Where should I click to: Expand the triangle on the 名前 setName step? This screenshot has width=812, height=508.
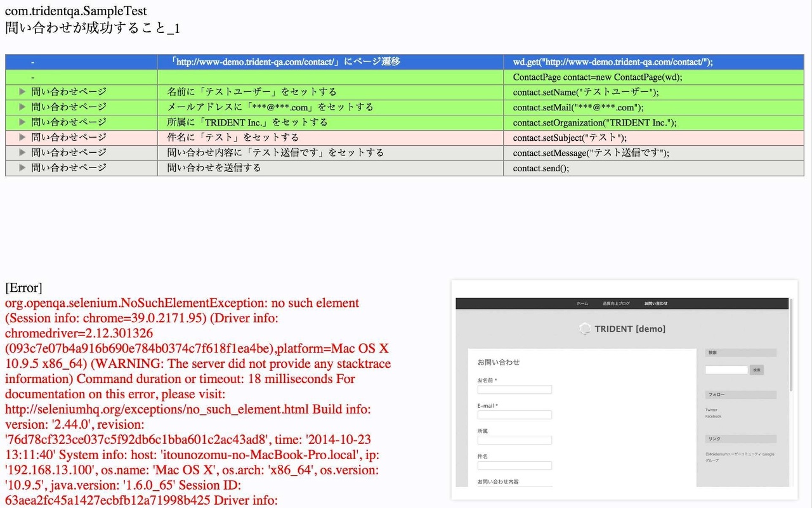[x=22, y=91]
